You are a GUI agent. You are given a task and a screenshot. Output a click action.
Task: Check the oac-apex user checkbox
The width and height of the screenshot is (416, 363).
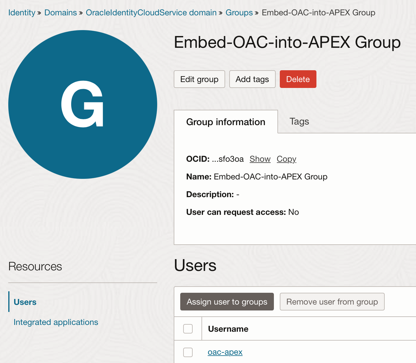pos(188,352)
